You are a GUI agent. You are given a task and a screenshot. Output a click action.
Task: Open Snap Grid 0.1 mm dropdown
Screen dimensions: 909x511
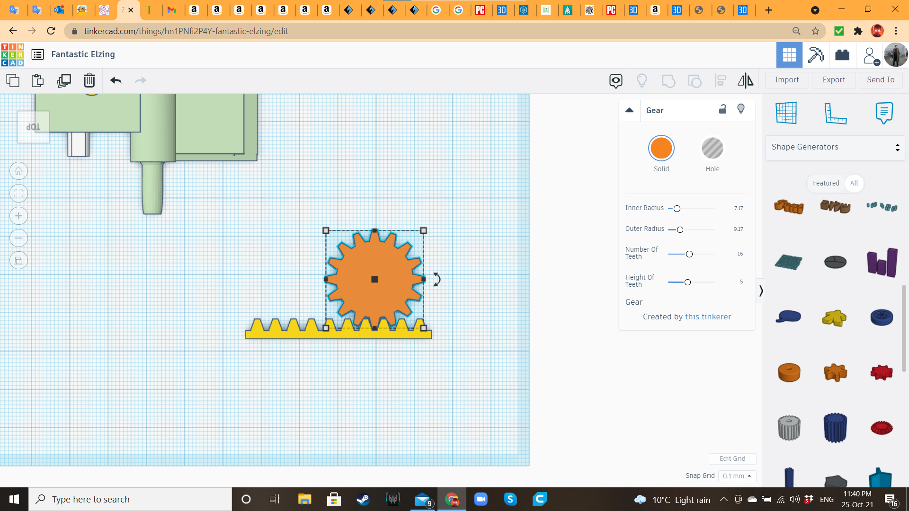click(737, 476)
